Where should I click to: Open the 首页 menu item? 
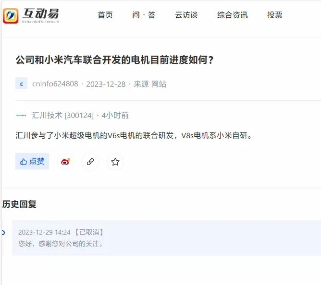coord(105,15)
